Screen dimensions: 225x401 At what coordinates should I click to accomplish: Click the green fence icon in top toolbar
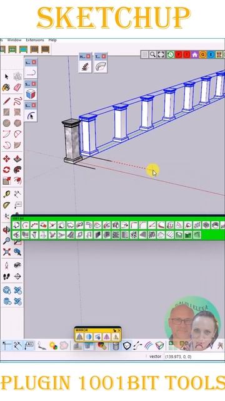[12, 49]
